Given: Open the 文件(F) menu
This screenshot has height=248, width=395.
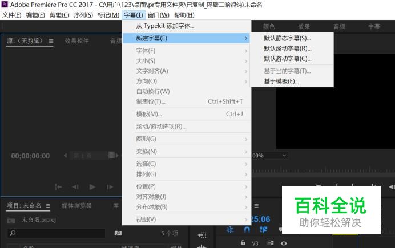Looking at the screenshot, I should click(x=11, y=15).
